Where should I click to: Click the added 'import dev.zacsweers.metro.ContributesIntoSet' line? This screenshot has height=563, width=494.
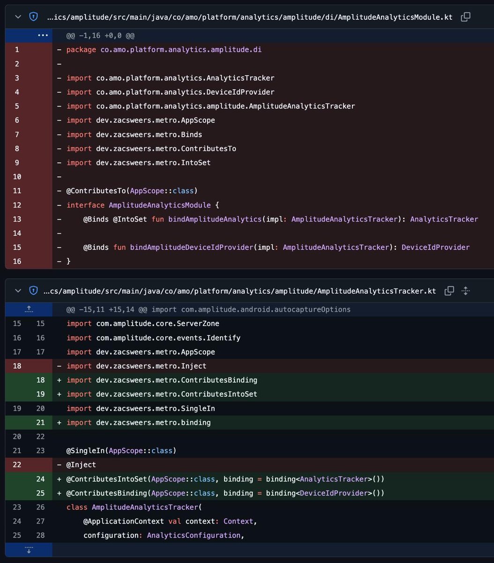point(162,394)
